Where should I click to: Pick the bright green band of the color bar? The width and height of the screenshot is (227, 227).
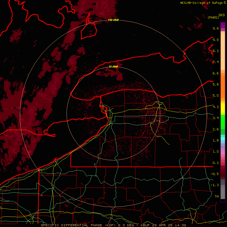point(223,122)
